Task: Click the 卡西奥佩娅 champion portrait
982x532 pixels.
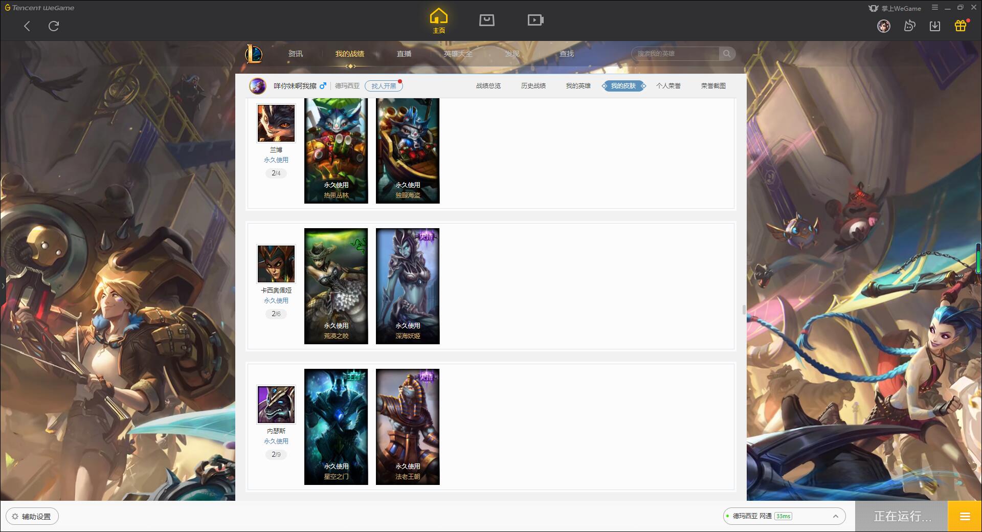Action: coord(276,264)
